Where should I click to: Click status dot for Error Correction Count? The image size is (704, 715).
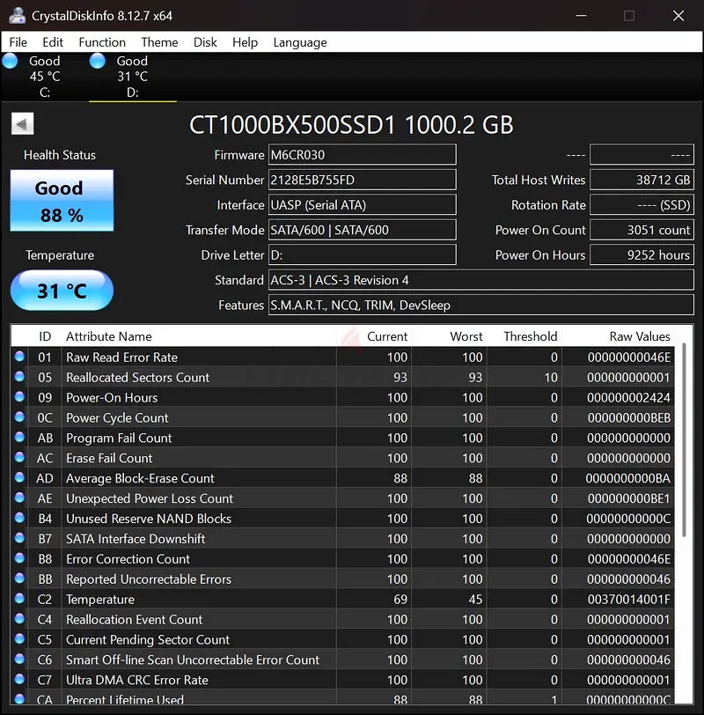[19, 557]
